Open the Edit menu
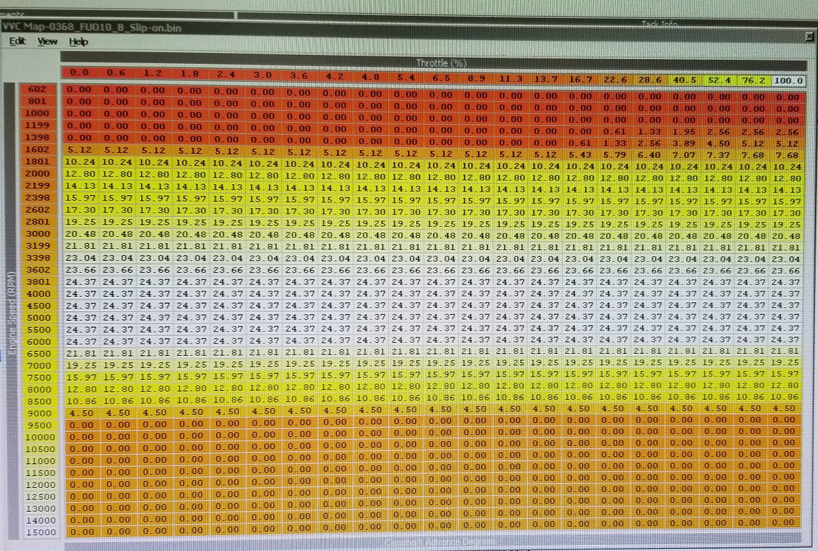 point(17,41)
